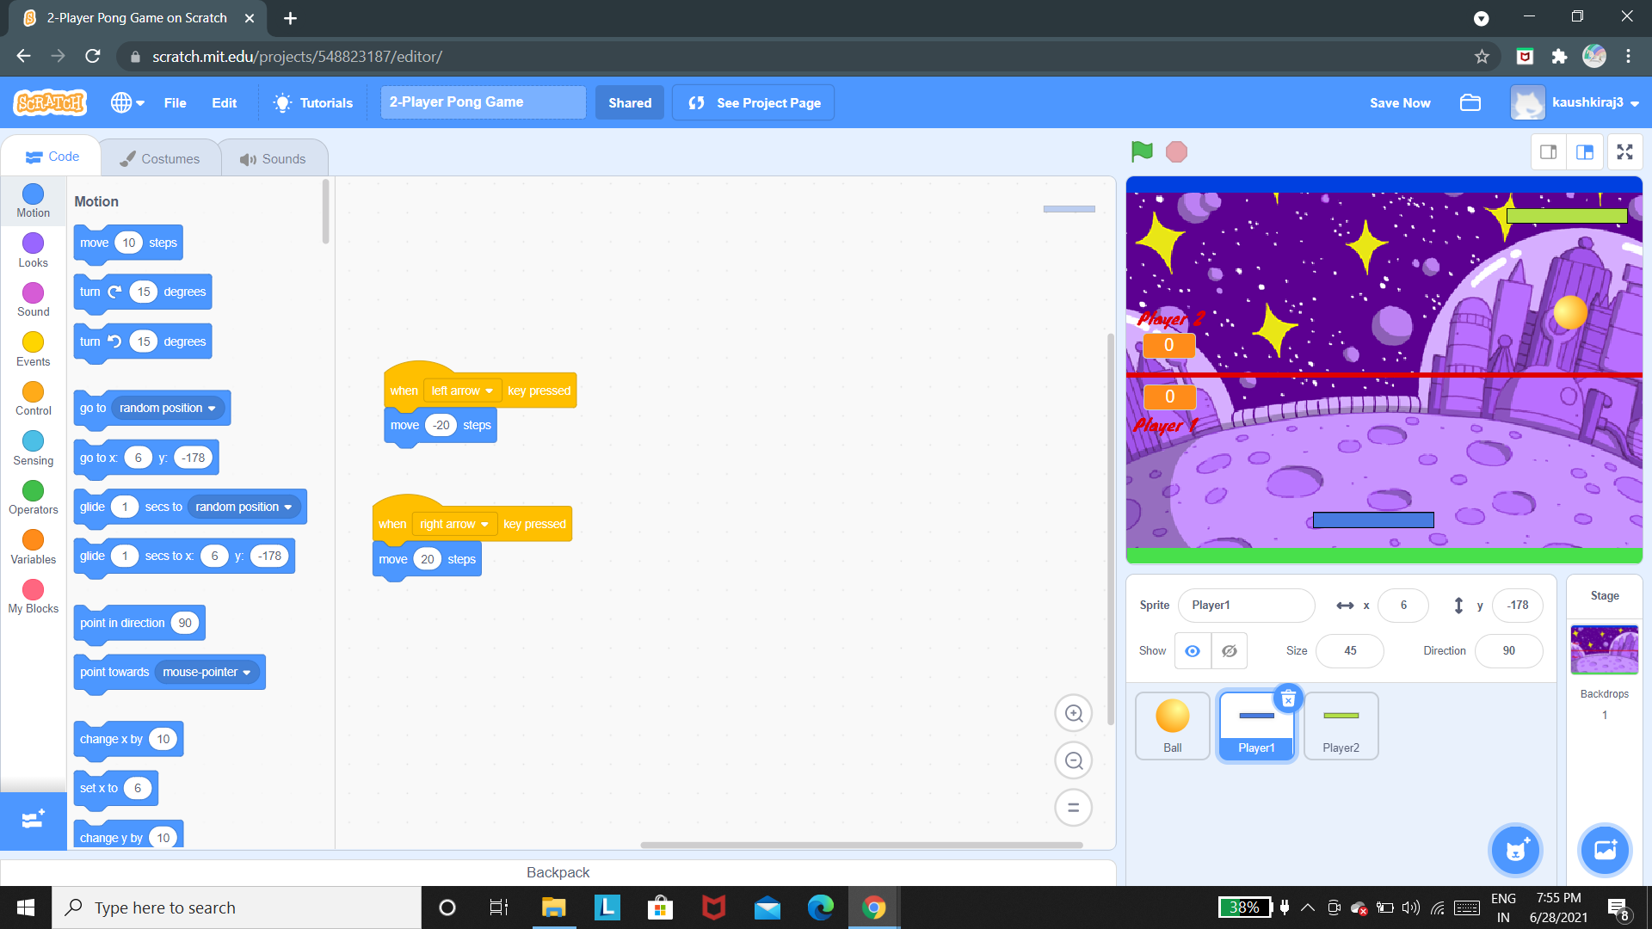The width and height of the screenshot is (1652, 929).
Task: Expand the right arrow key dropdown
Action: 454,524
